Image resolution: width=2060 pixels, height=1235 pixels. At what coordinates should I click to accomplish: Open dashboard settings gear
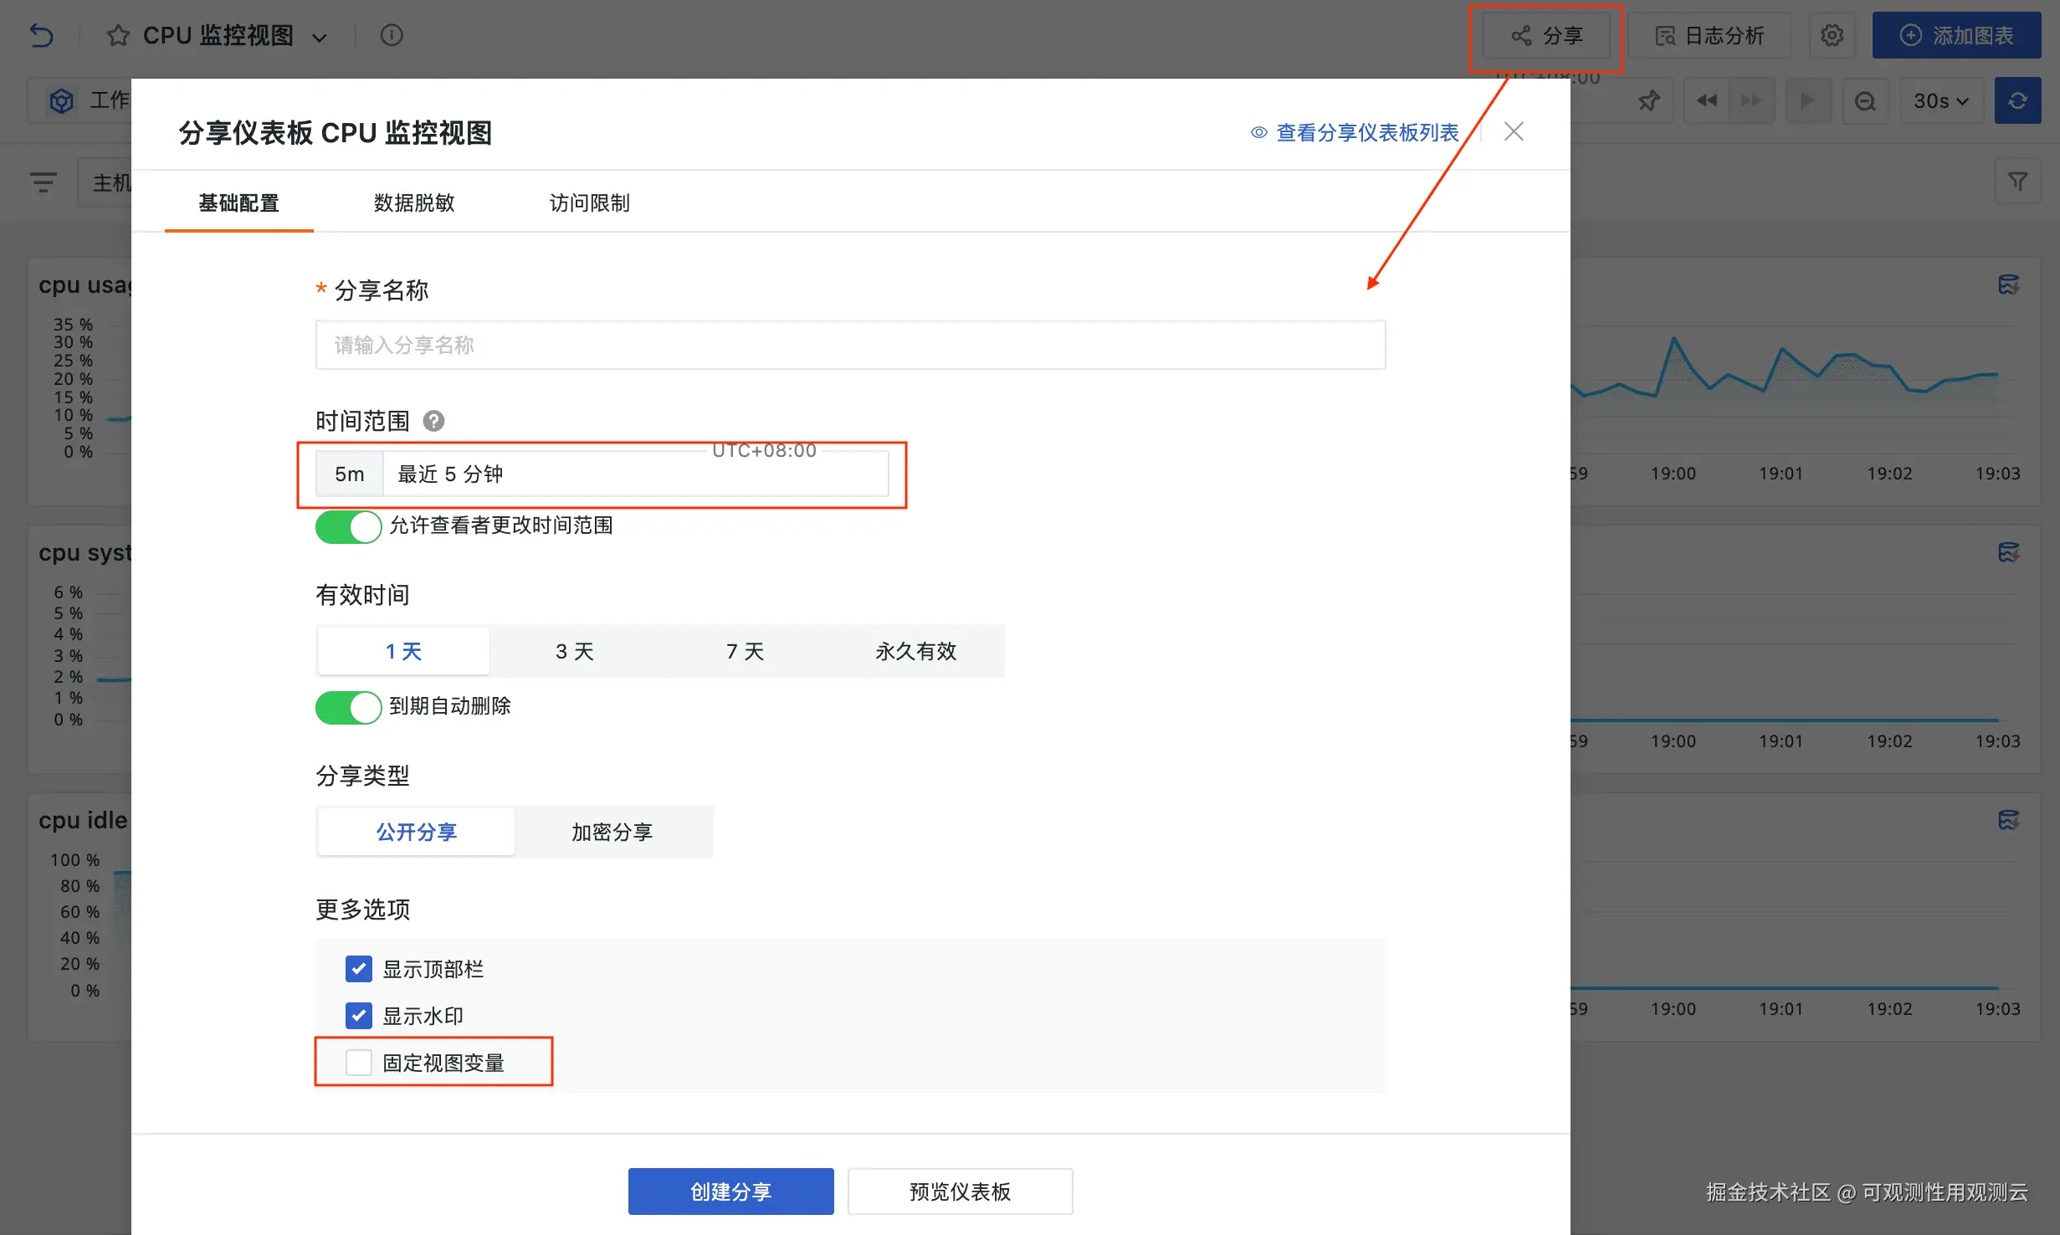1832,35
